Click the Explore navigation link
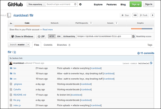The height and width of the screenshot is (109, 161). click(98, 4)
